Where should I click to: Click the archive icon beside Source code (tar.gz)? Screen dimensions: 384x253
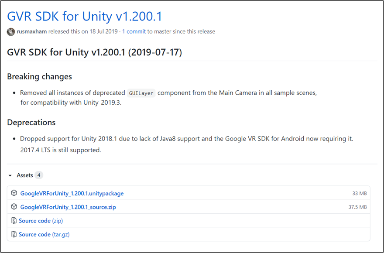pyautogui.click(x=14, y=234)
